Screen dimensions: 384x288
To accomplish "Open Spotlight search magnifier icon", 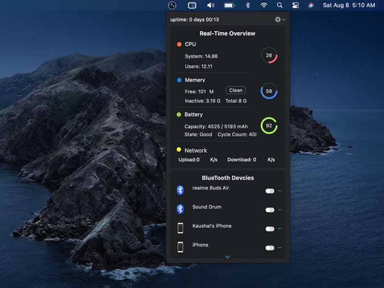I will click(279, 5).
